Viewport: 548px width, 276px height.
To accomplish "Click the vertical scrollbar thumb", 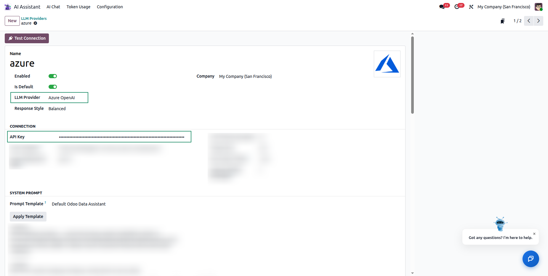I will [412, 75].
